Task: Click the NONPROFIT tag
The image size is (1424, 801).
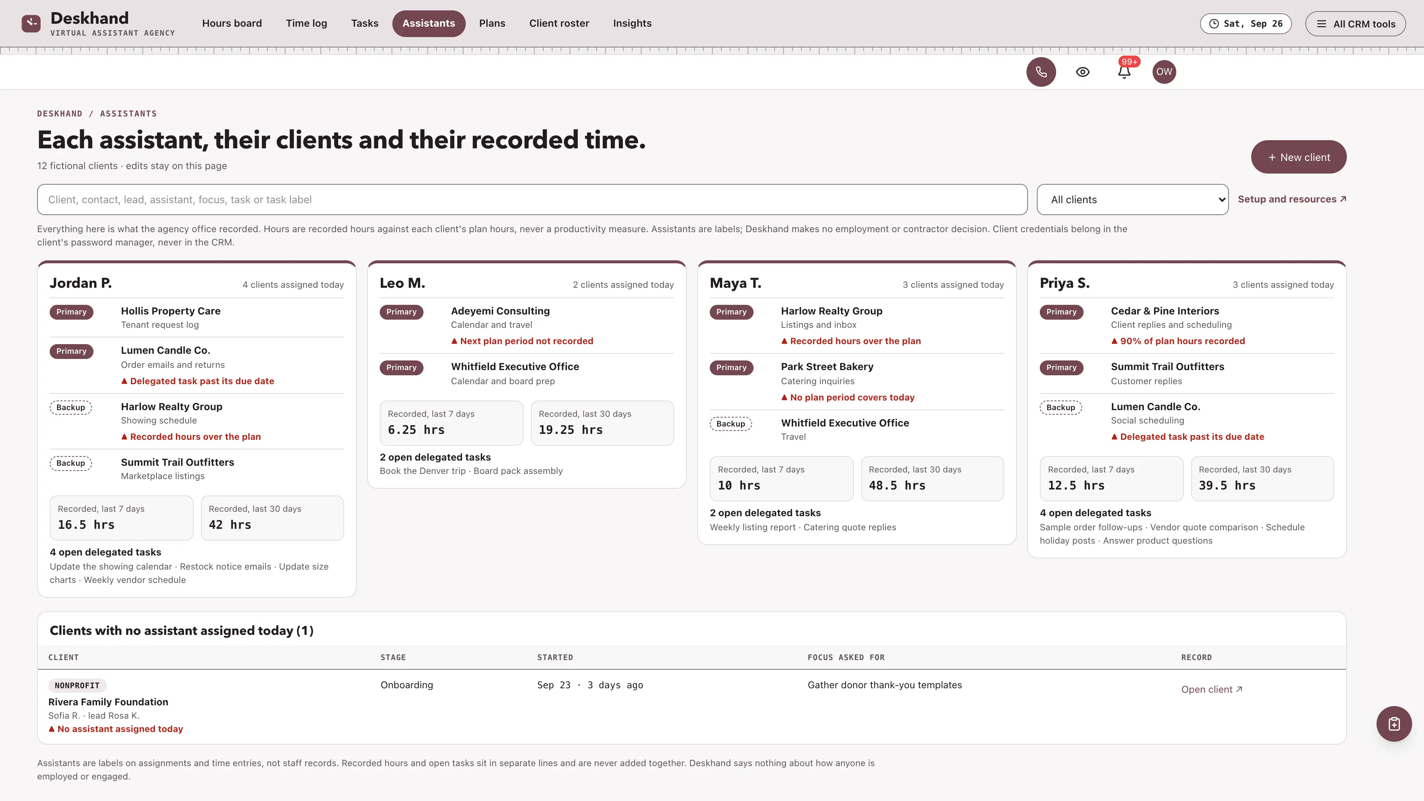Action: (77, 685)
